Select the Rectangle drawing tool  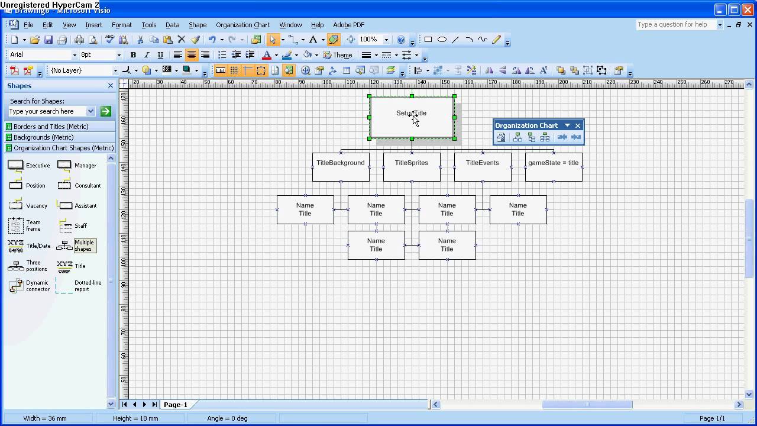tap(428, 40)
